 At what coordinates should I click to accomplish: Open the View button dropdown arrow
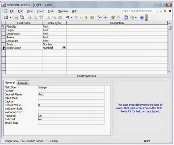[x=11, y=18]
